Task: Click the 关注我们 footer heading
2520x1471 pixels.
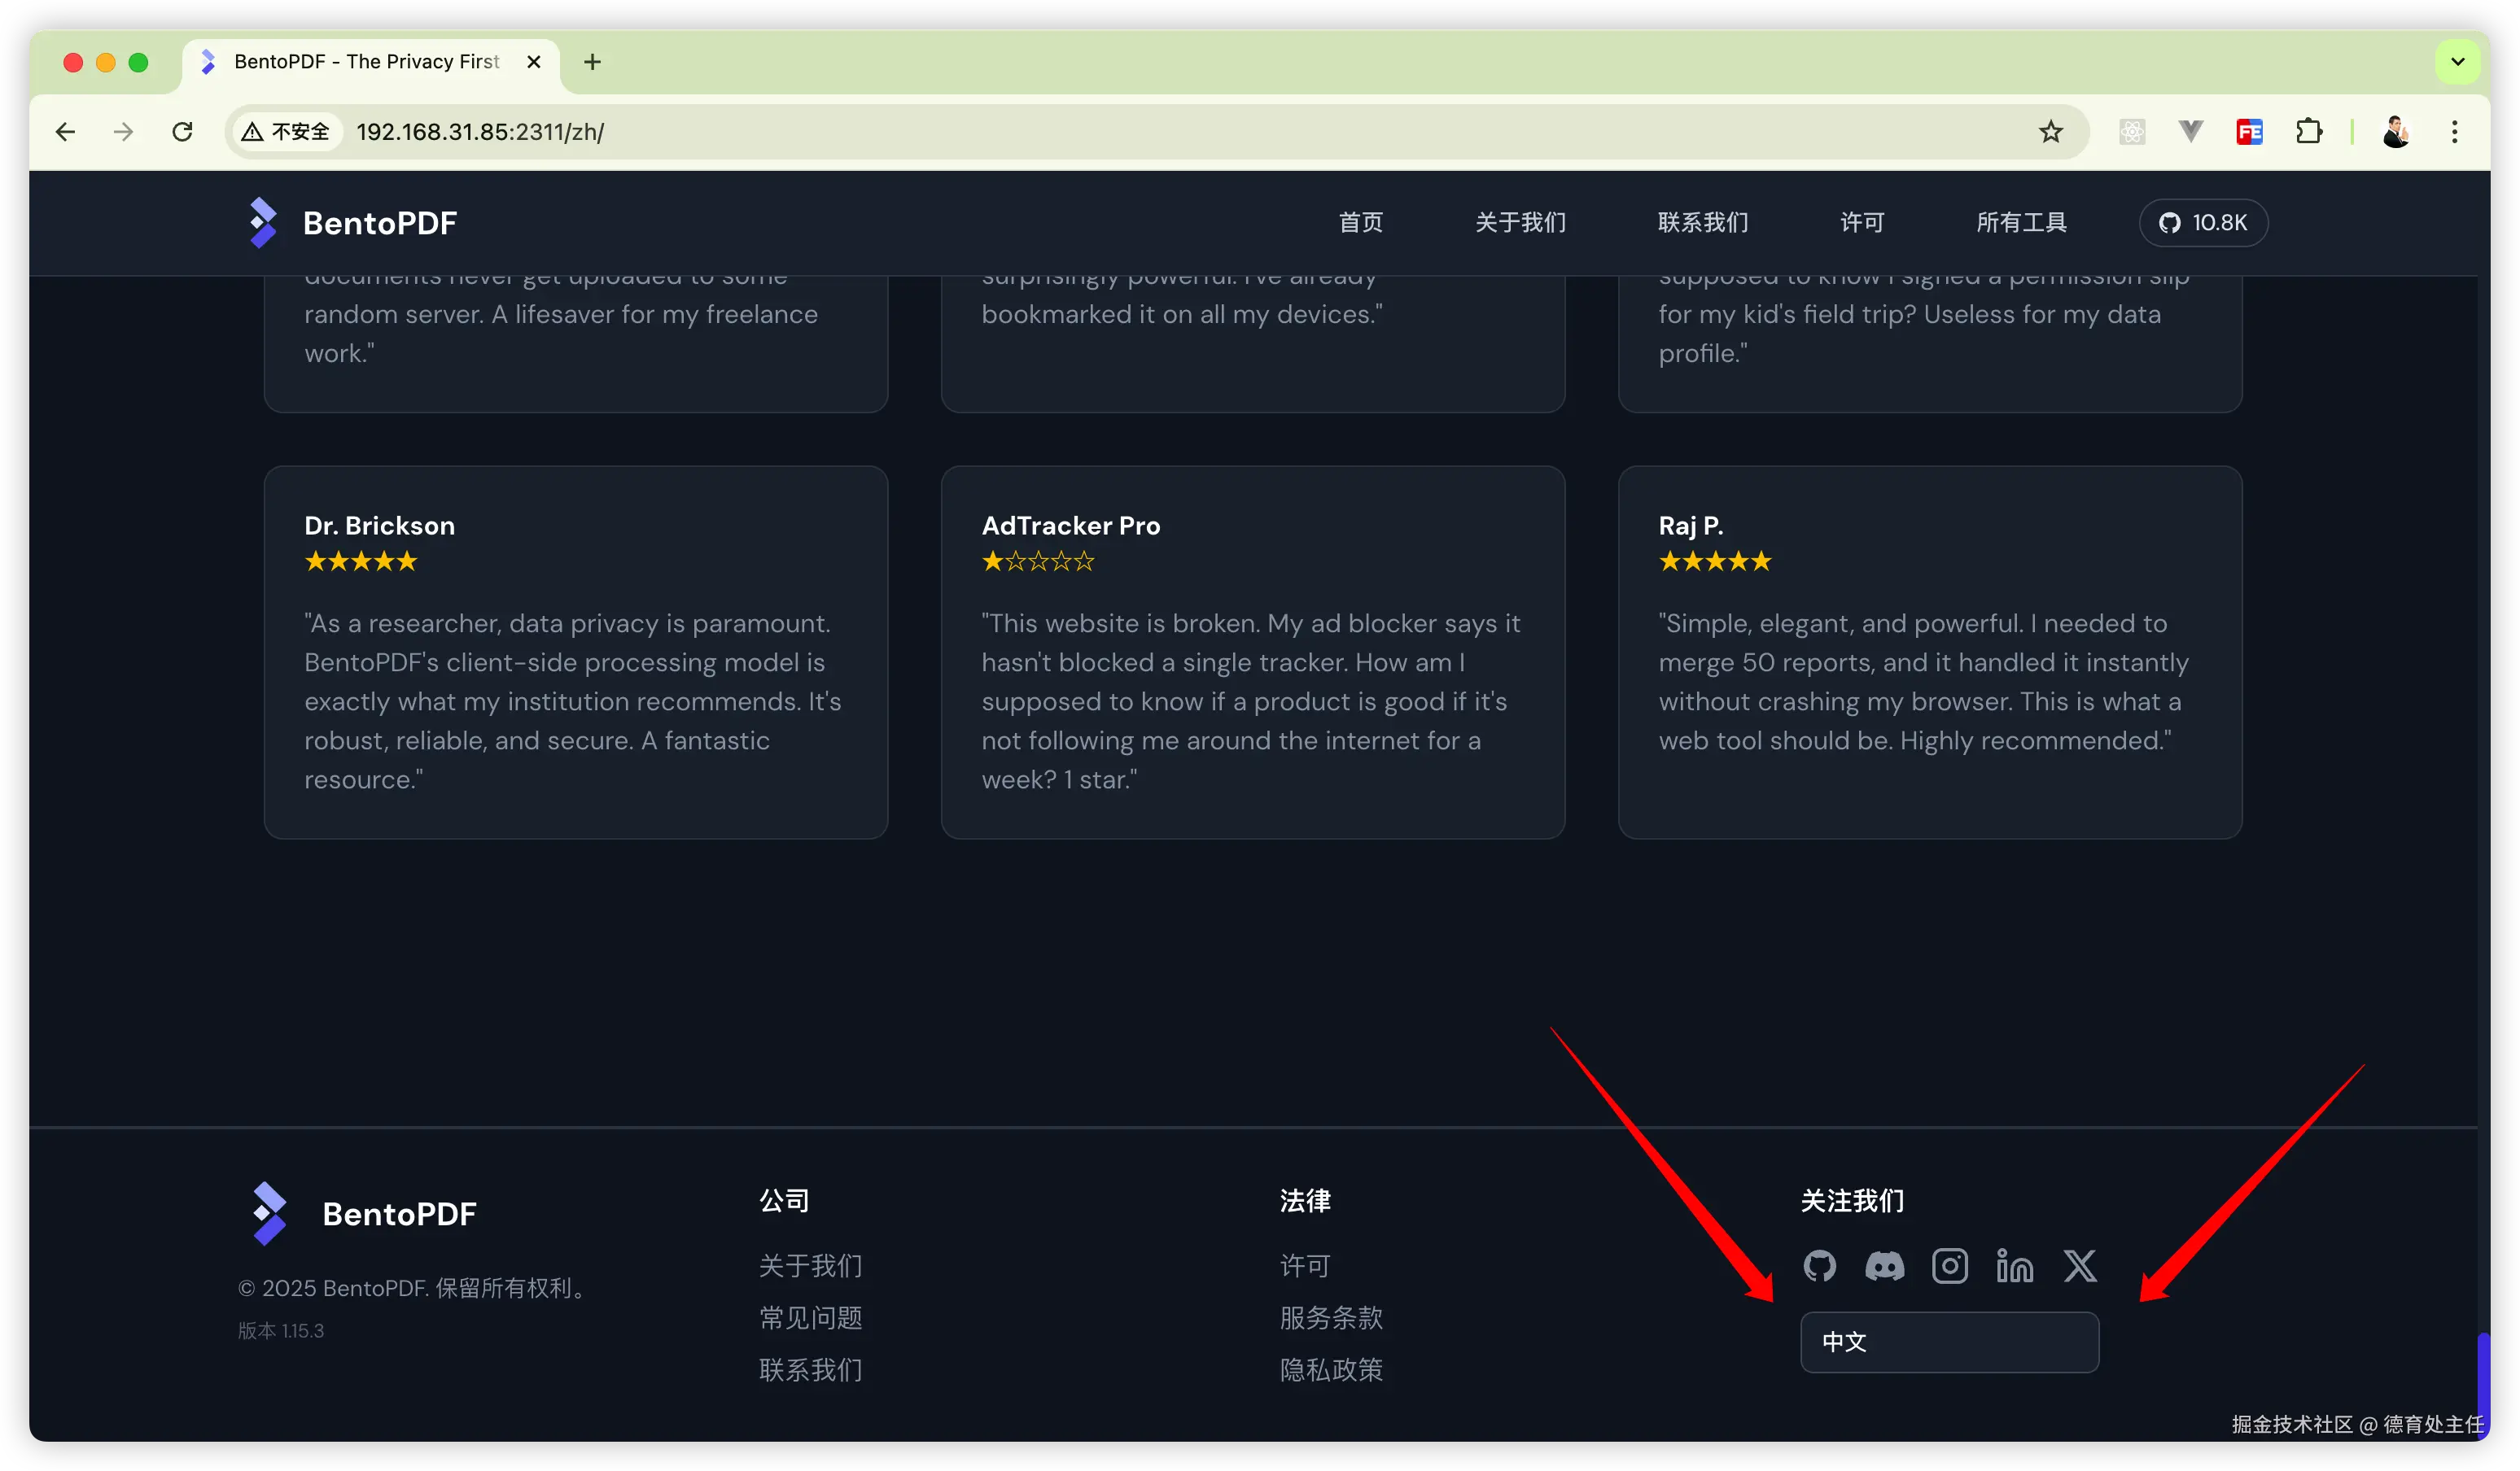Action: coord(1852,1200)
